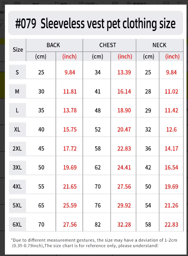Click the chart title '#079 Sleeveless vest pet clothing size'
This screenshot has height=256, width=188.
click(95, 24)
